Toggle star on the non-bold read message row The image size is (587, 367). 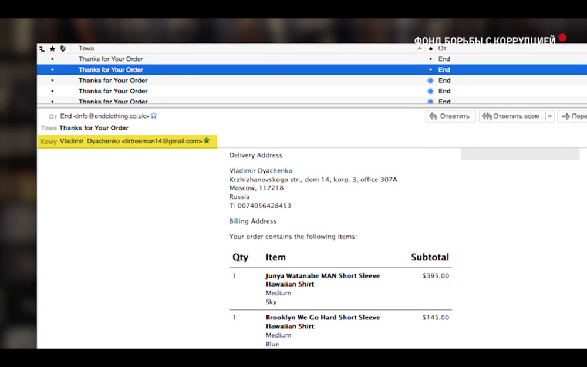coord(52,59)
